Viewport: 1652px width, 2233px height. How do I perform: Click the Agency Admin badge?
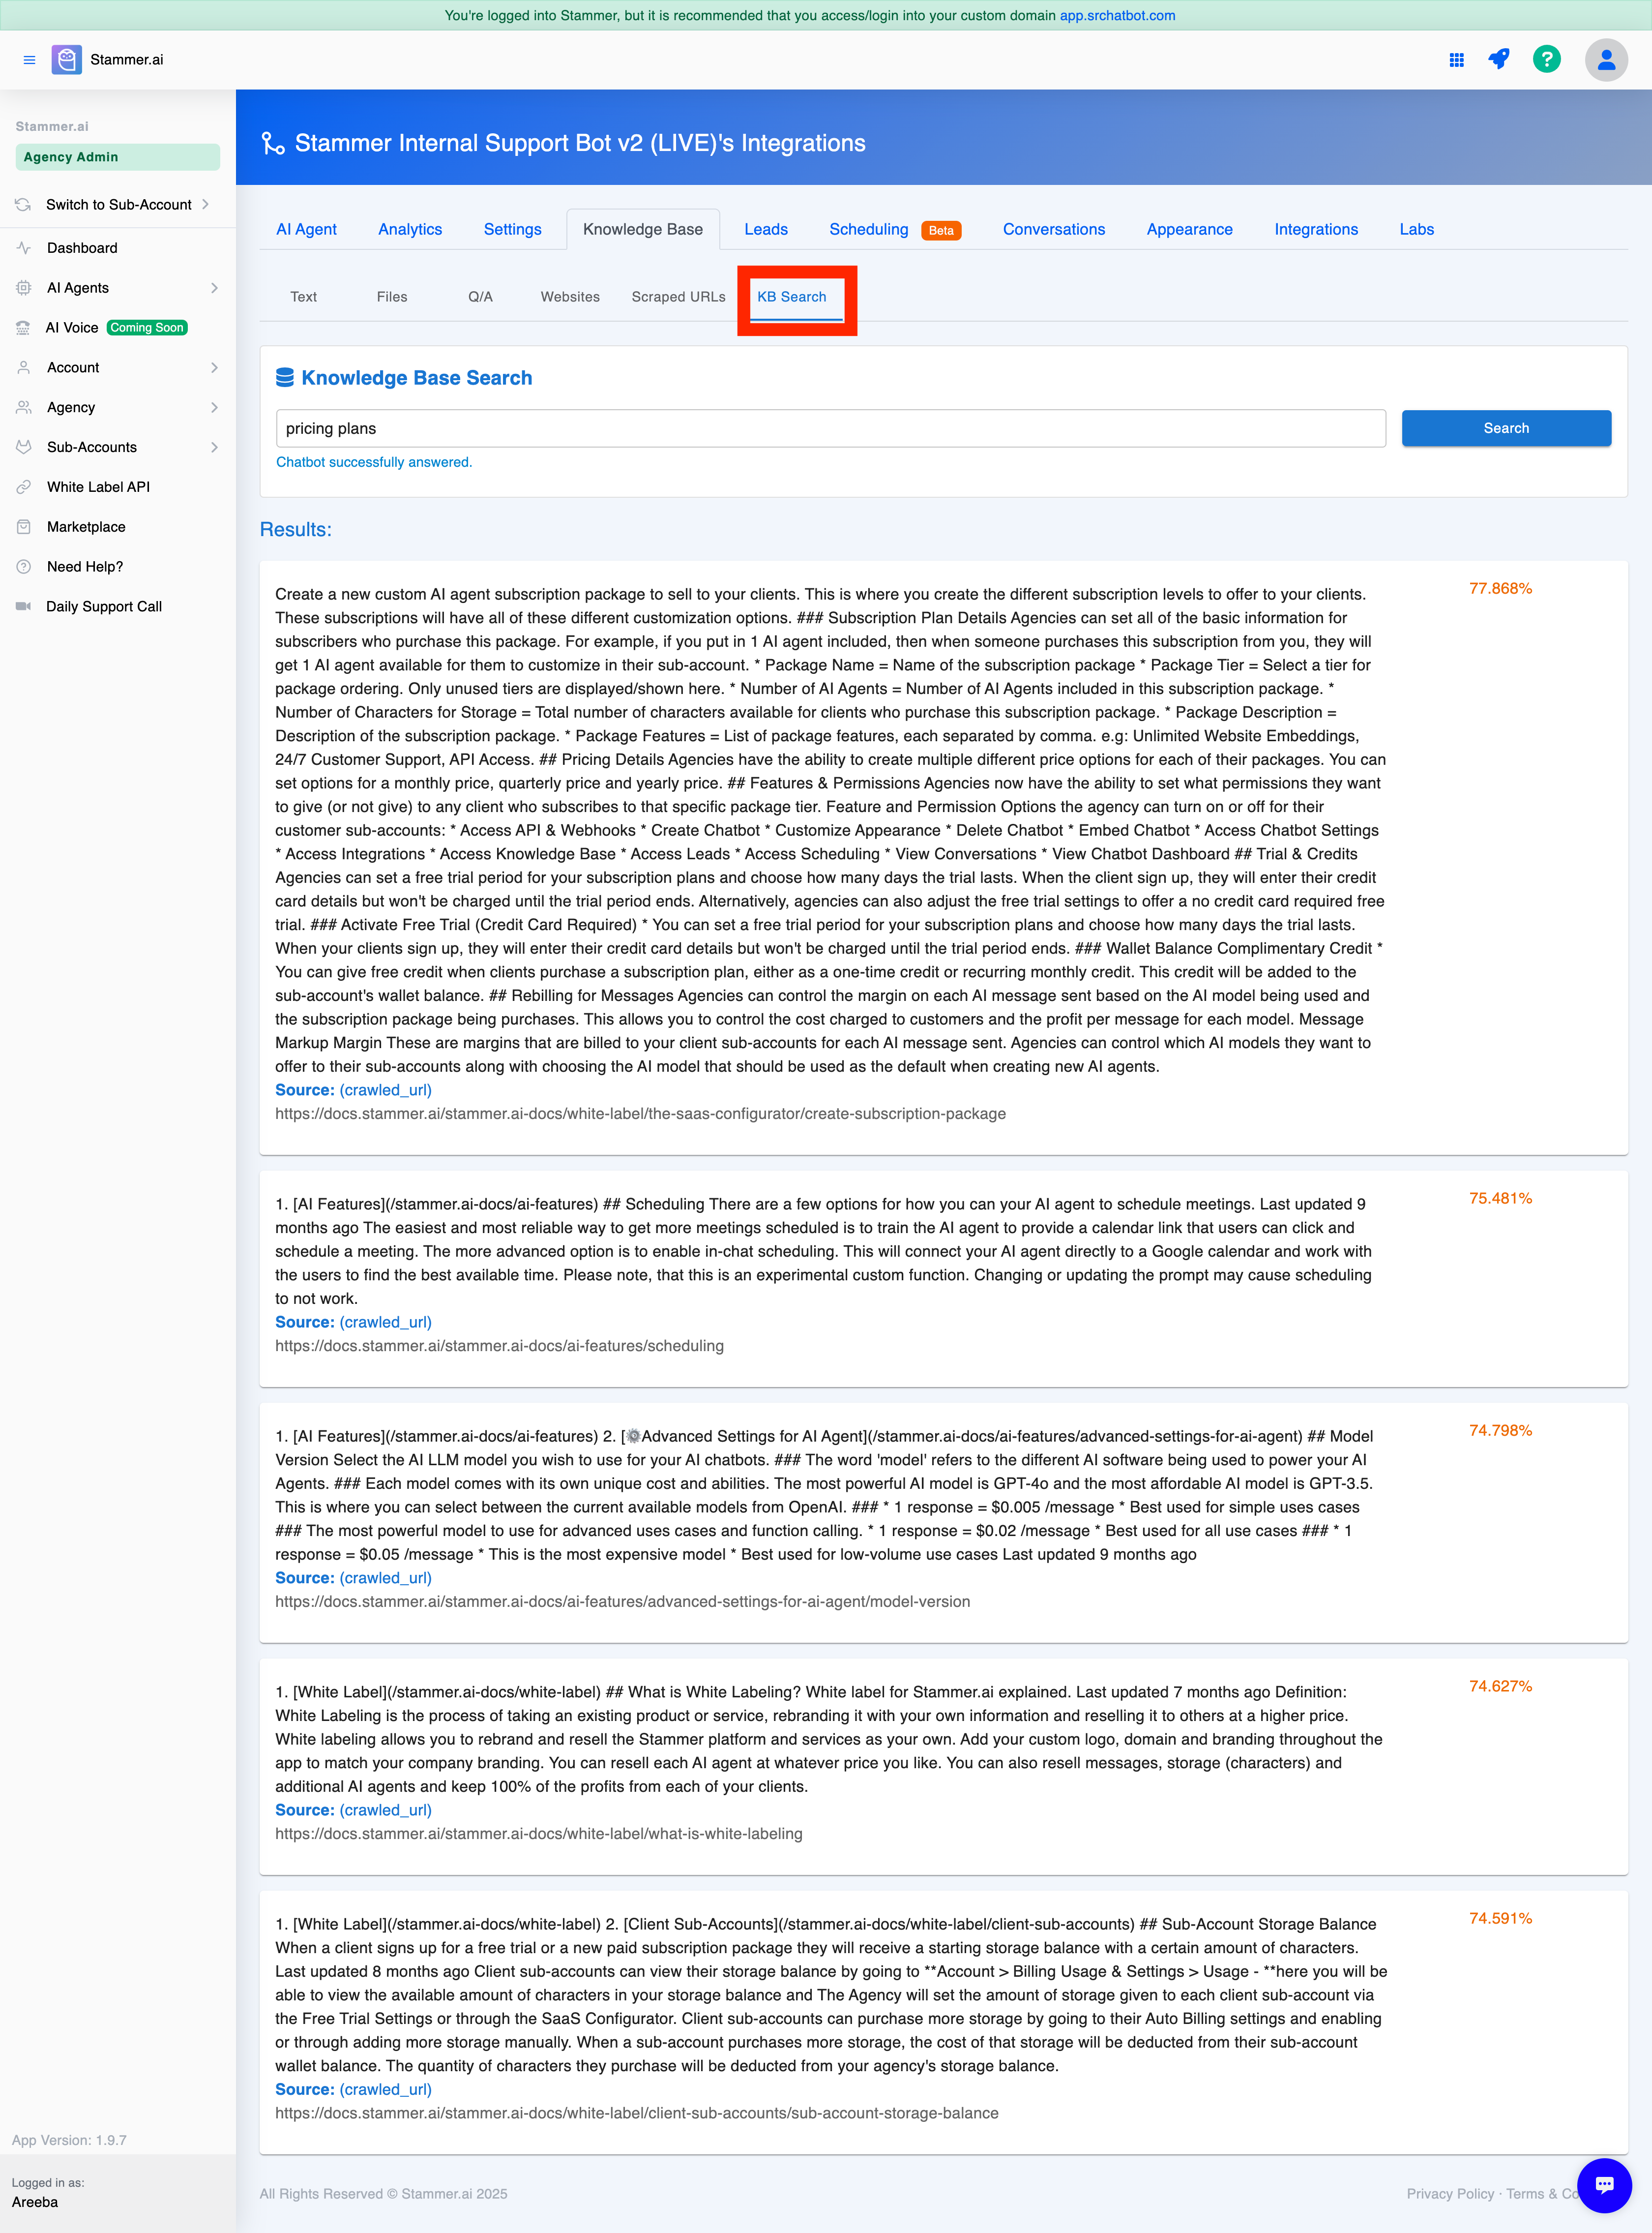coord(117,157)
